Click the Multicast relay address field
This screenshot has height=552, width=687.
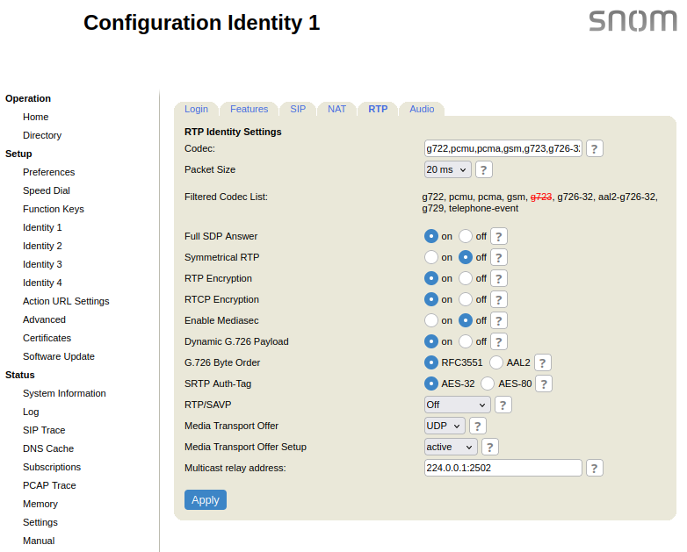tap(503, 468)
